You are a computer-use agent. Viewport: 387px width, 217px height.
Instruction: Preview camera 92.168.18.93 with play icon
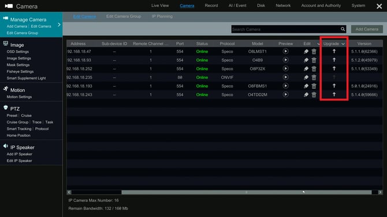(285, 60)
